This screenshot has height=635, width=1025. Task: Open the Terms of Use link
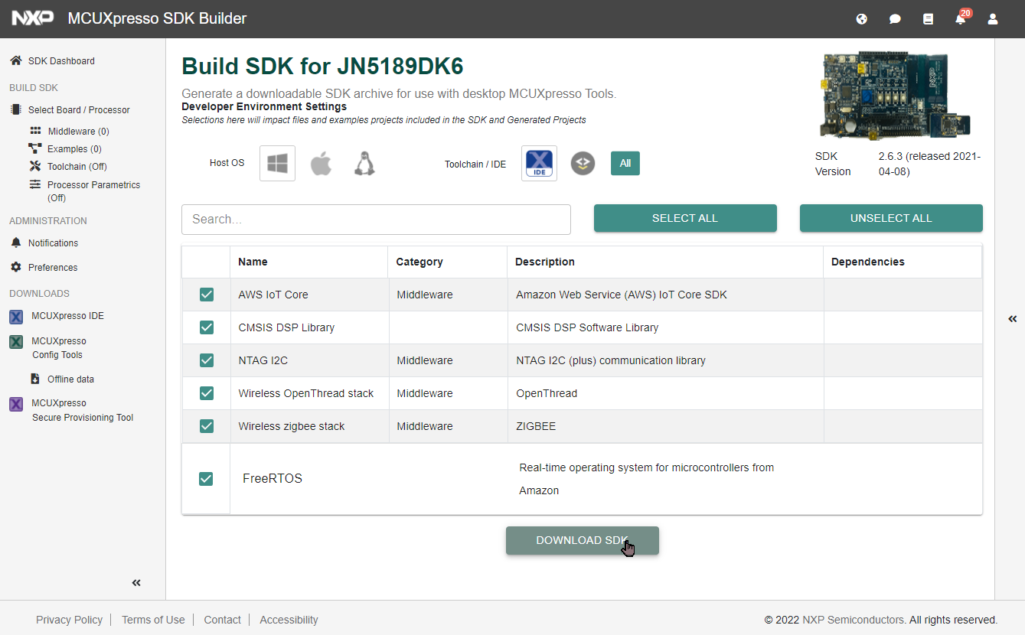pos(153,620)
